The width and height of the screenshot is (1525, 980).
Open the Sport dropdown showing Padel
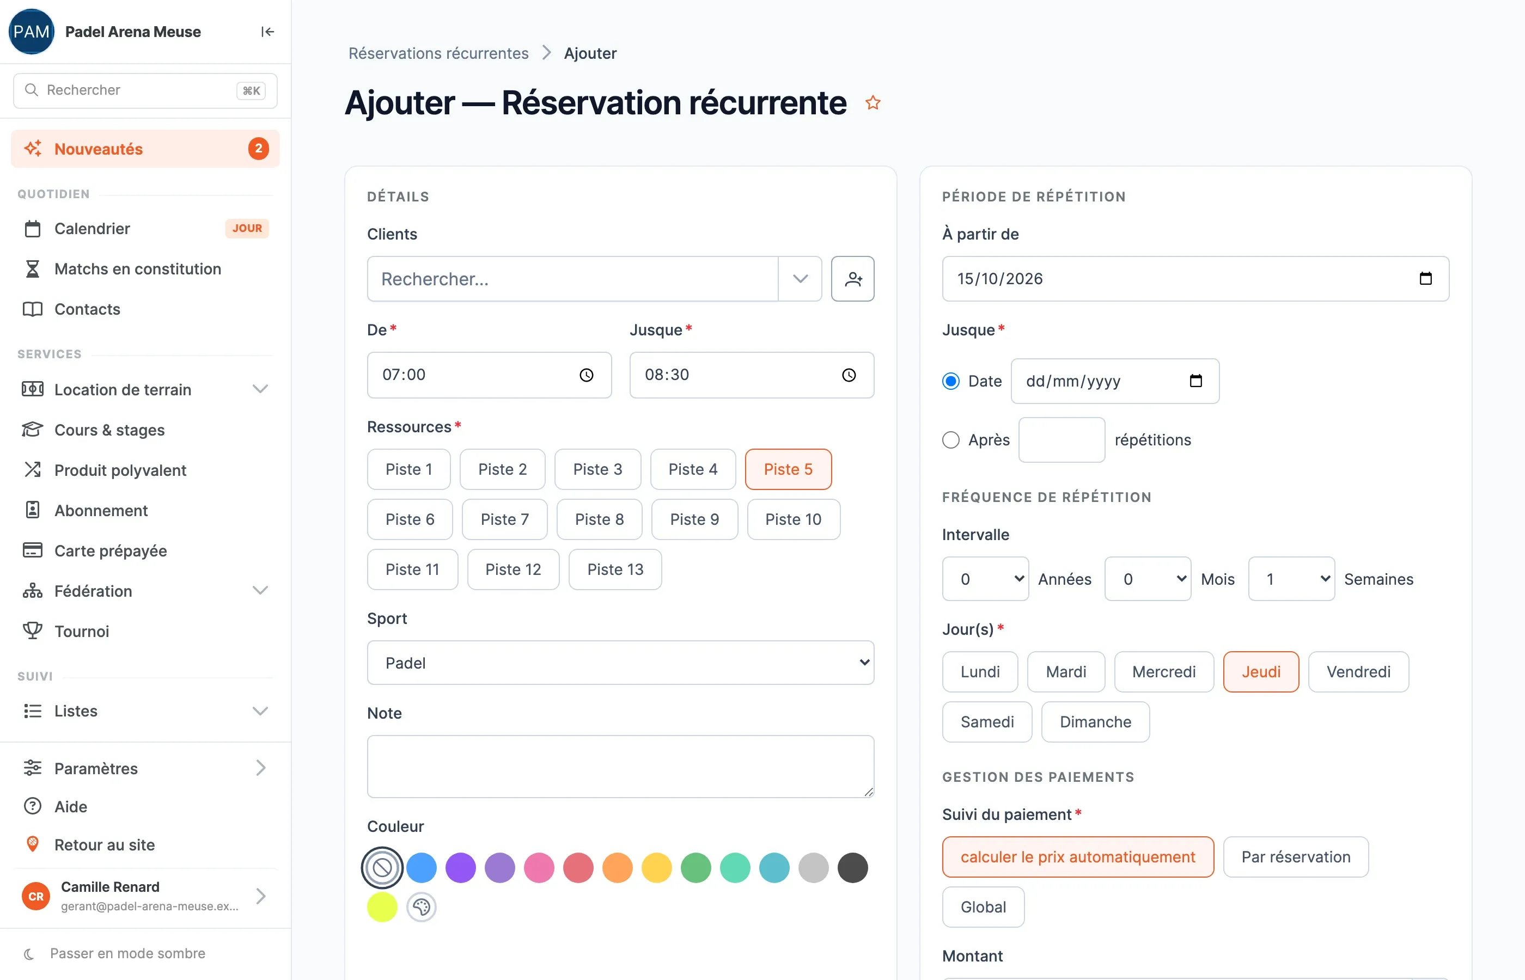click(620, 663)
